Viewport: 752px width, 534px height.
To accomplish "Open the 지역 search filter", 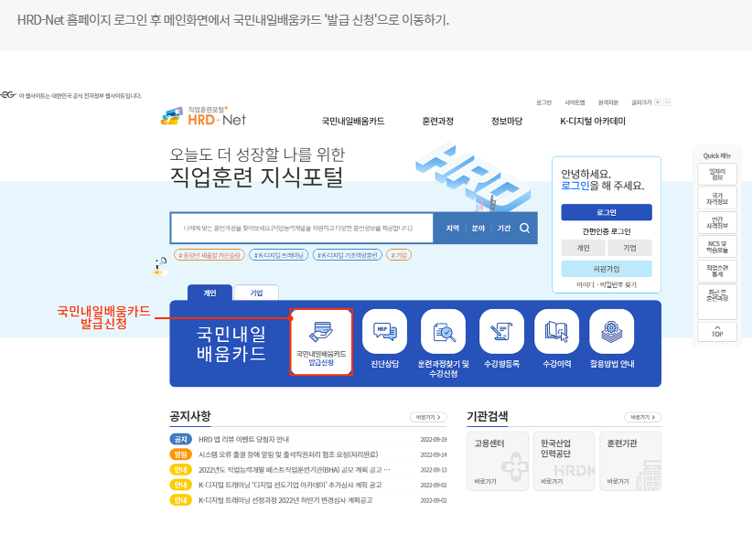I will (x=452, y=229).
